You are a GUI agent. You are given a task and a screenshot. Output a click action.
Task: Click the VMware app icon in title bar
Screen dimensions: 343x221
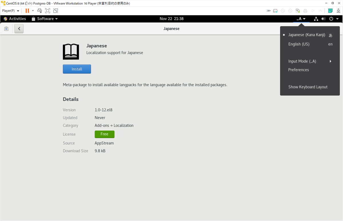tap(3, 3)
